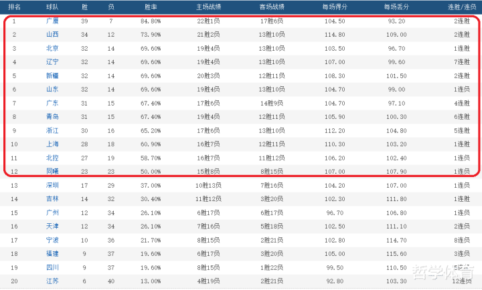Select the 73.90% win rate cell

pos(151,35)
